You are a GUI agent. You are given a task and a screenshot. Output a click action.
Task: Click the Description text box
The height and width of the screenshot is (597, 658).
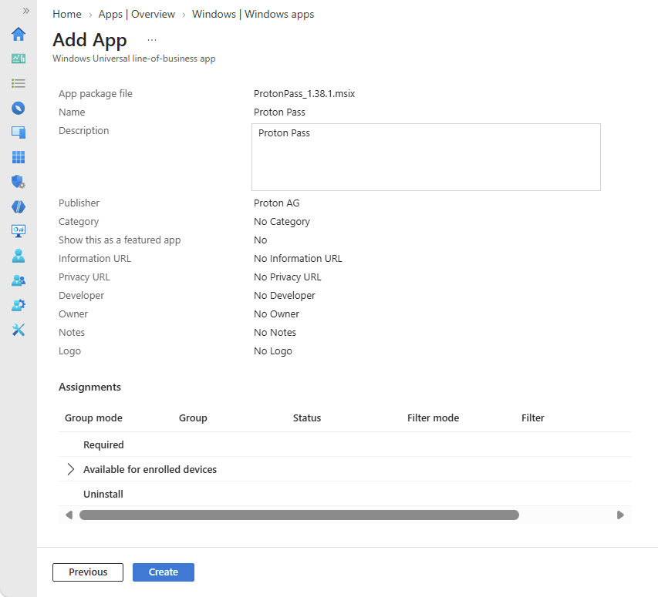pos(426,157)
